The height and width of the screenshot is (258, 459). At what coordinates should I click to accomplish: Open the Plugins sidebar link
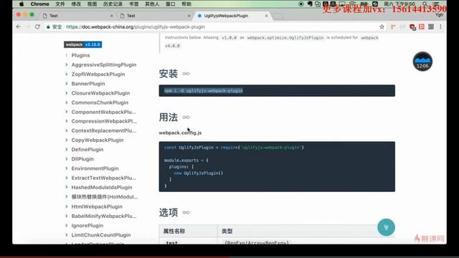(x=80, y=55)
